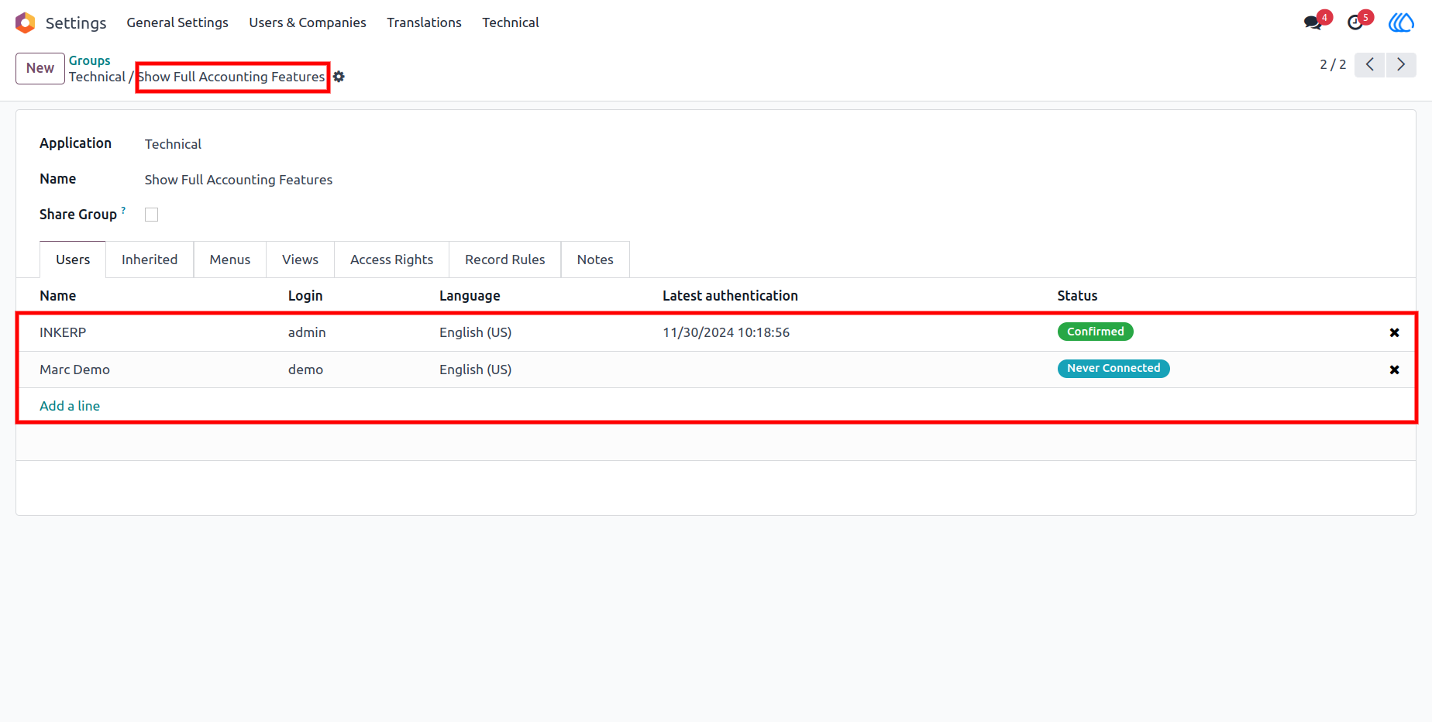Screen dimensions: 1432x722
Task: Click the New button
Action: pyautogui.click(x=40, y=68)
